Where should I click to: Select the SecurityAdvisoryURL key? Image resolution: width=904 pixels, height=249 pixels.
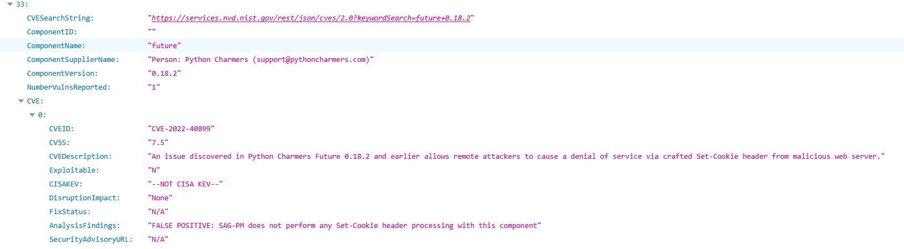pos(91,240)
